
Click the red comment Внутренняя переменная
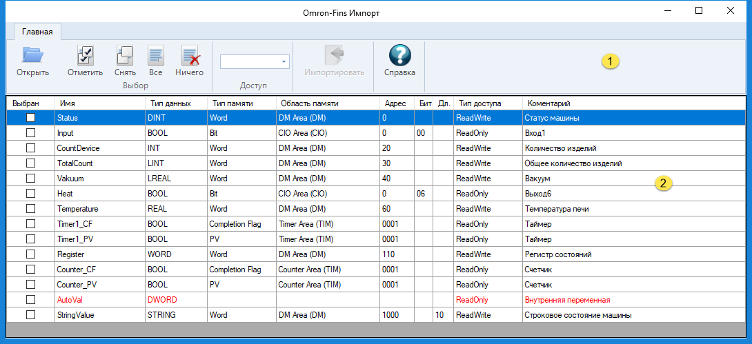tap(634, 300)
